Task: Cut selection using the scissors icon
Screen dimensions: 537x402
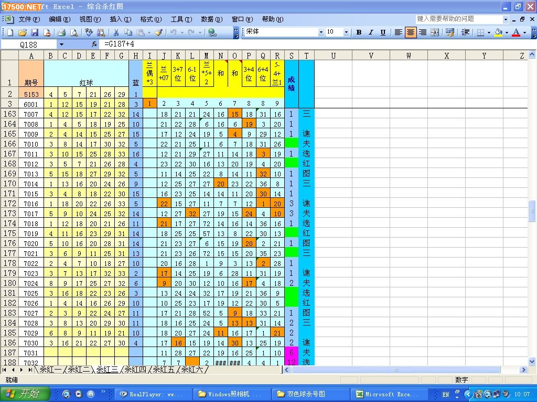Action: (116, 32)
